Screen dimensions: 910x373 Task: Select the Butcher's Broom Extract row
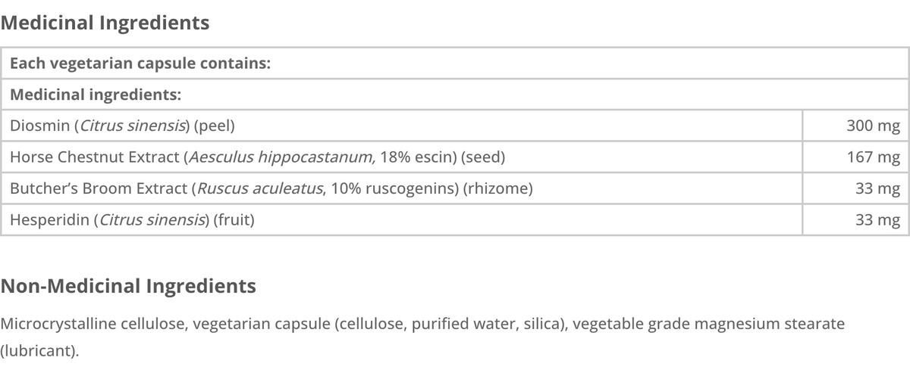[454, 189]
